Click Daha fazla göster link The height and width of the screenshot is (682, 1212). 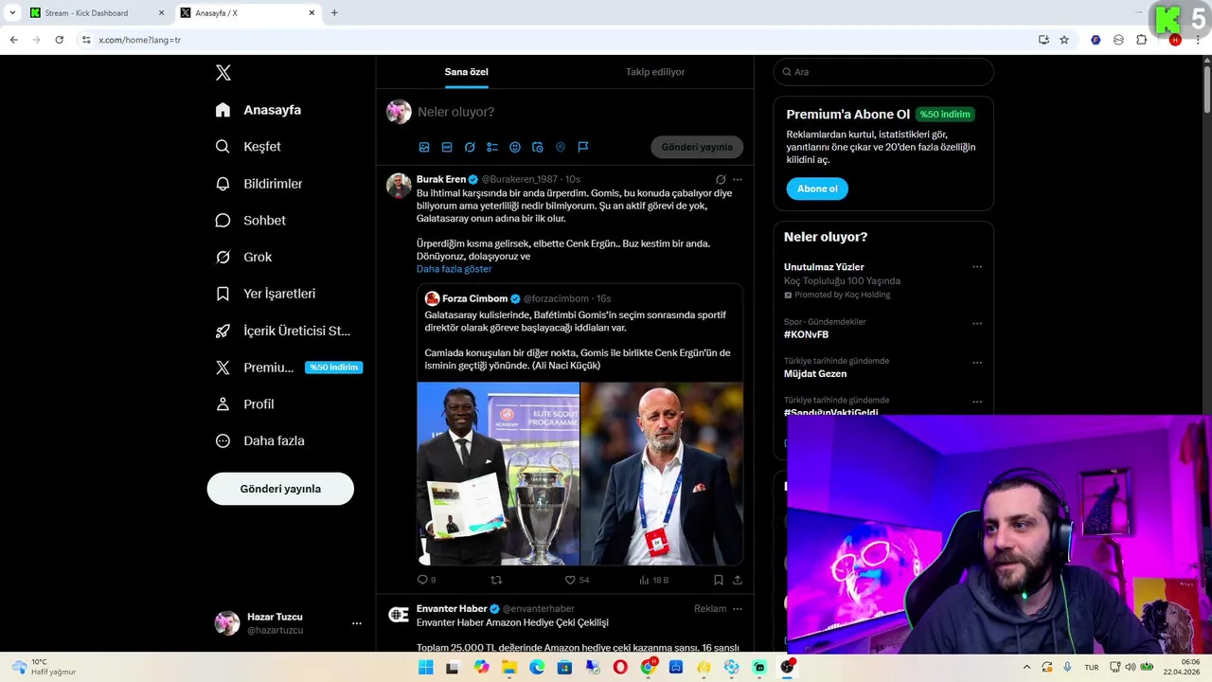click(x=454, y=269)
